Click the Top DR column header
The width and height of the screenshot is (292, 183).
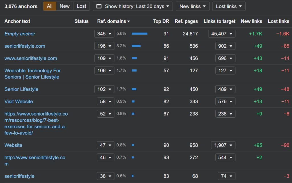[x=161, y=21]
